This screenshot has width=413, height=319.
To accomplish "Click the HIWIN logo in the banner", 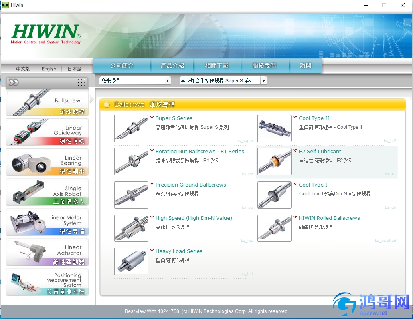I will coord(46,34).
